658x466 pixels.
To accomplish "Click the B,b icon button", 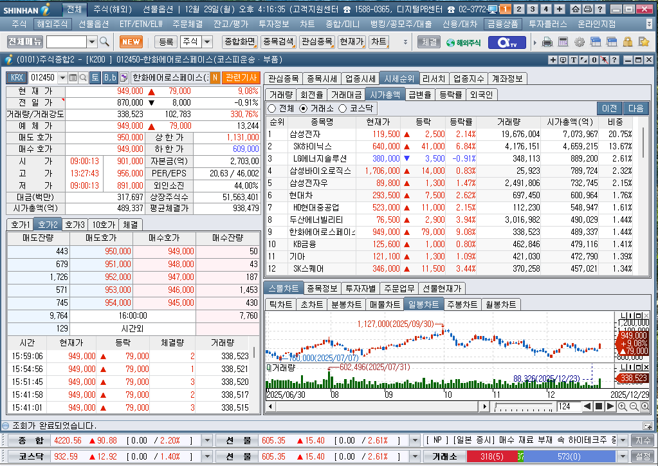I will (x=110, y=78).
